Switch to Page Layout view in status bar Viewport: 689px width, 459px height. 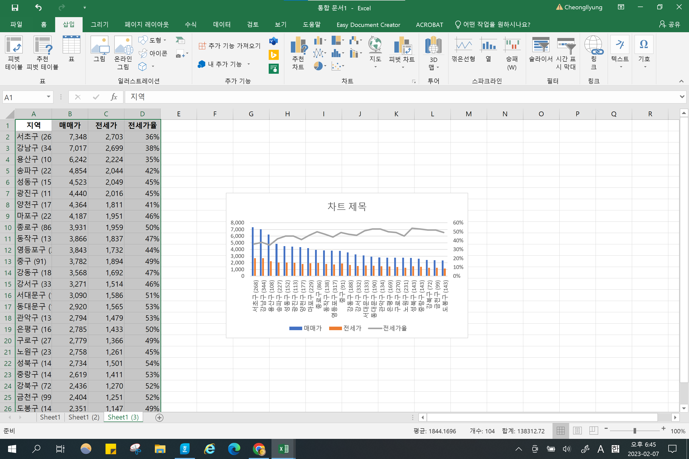(577, 431)
